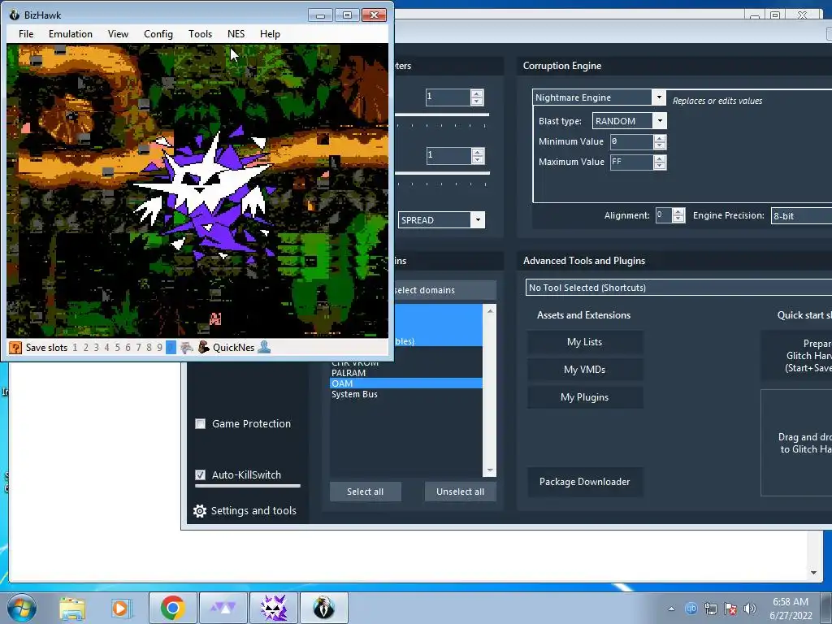Open My Lists

[x=585, y=342]
